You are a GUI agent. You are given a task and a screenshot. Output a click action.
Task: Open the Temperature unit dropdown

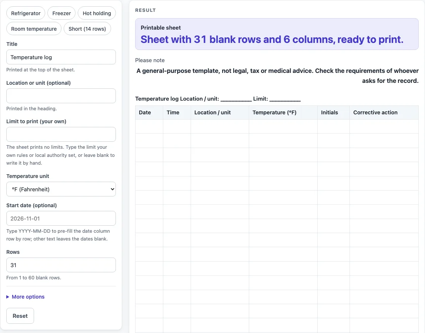[61, 189]
